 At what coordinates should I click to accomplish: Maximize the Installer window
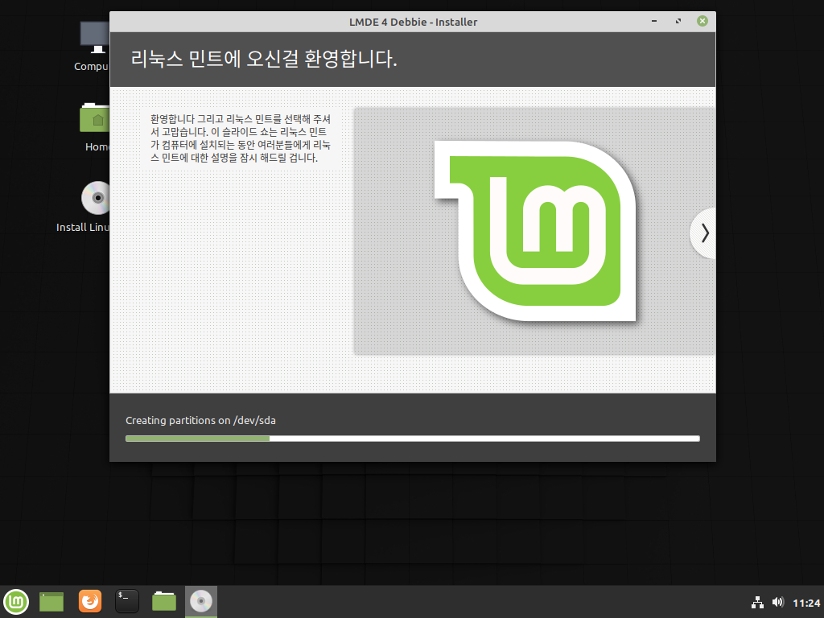[678, 21]
